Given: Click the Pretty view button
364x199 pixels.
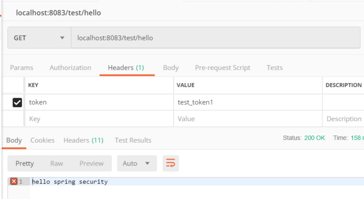Looking at the screenshot, I should pyautogui.click(x=24, y=163).
